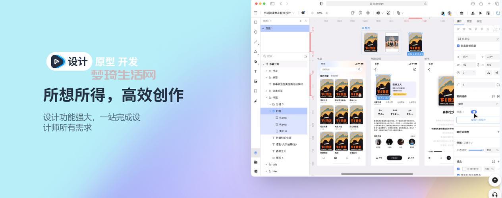Select the Triangle polygon tool
The width and height of the screenshot is (502, 198).
pyautogui.click(x=256, y=52)
